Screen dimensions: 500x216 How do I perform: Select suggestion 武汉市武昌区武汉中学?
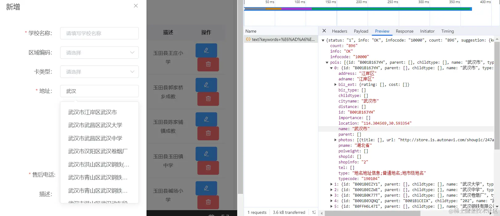pyautogui.click(x=99, y=138)
